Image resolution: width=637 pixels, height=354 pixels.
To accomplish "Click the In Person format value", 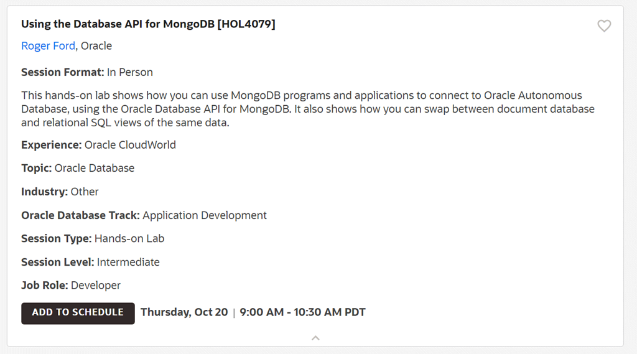I will pos(130,72).
